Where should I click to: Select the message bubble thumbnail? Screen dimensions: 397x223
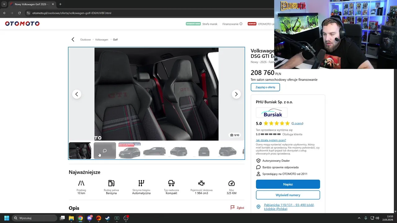pos(105,151)
